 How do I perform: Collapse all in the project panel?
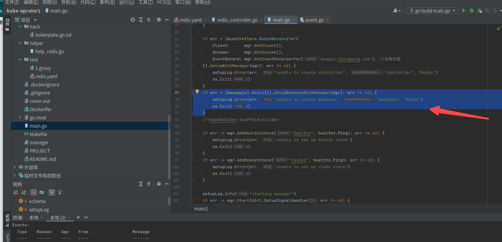pyautogui.click(x=149, y=20)
